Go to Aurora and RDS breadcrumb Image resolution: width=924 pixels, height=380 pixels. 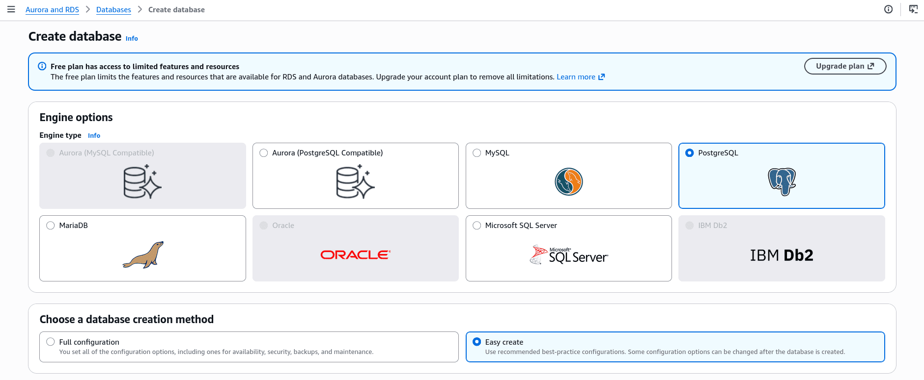[52, 10]
